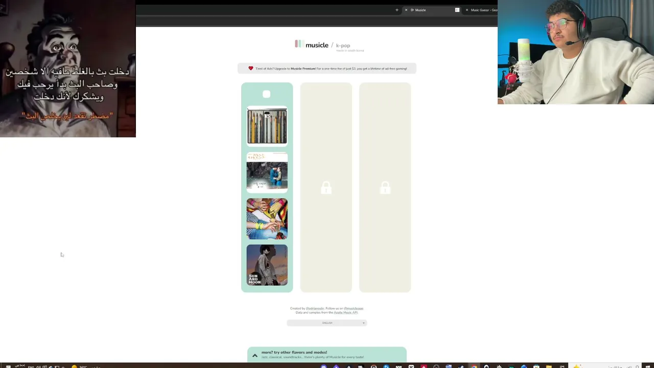Click the taskbar clock
Screen dimensions: 654x368
pos(19,366)
